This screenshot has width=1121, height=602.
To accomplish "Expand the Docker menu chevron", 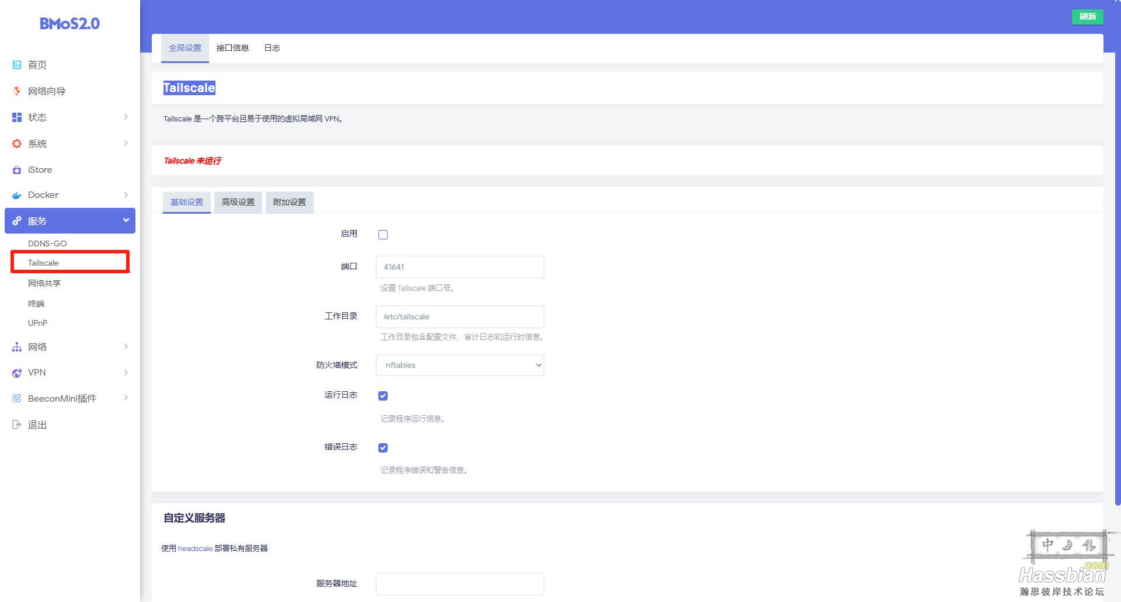I will [x=126, y=194].
